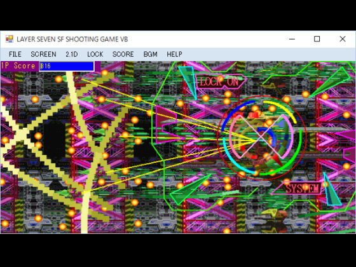The height and width of the screenshot is (267, 356).
Task: Open the SCORE menu
Action: point(123,54)
